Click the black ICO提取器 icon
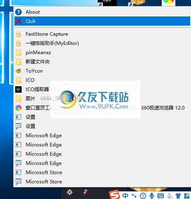The image size is (191, 199). (18, 89)
